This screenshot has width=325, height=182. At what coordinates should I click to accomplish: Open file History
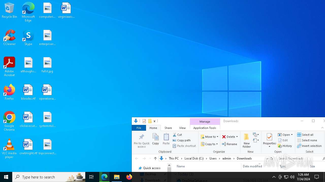285,146
